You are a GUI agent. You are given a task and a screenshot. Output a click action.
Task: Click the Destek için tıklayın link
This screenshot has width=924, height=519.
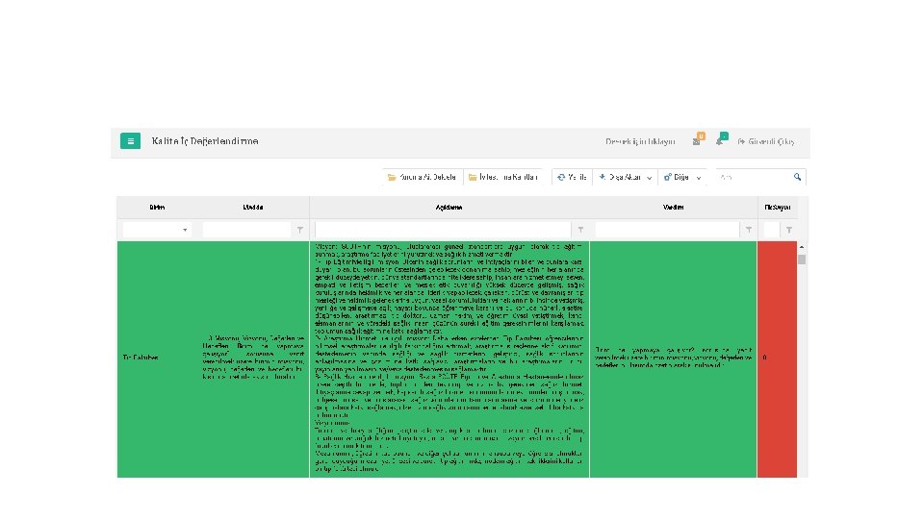(x=640, y=142)
